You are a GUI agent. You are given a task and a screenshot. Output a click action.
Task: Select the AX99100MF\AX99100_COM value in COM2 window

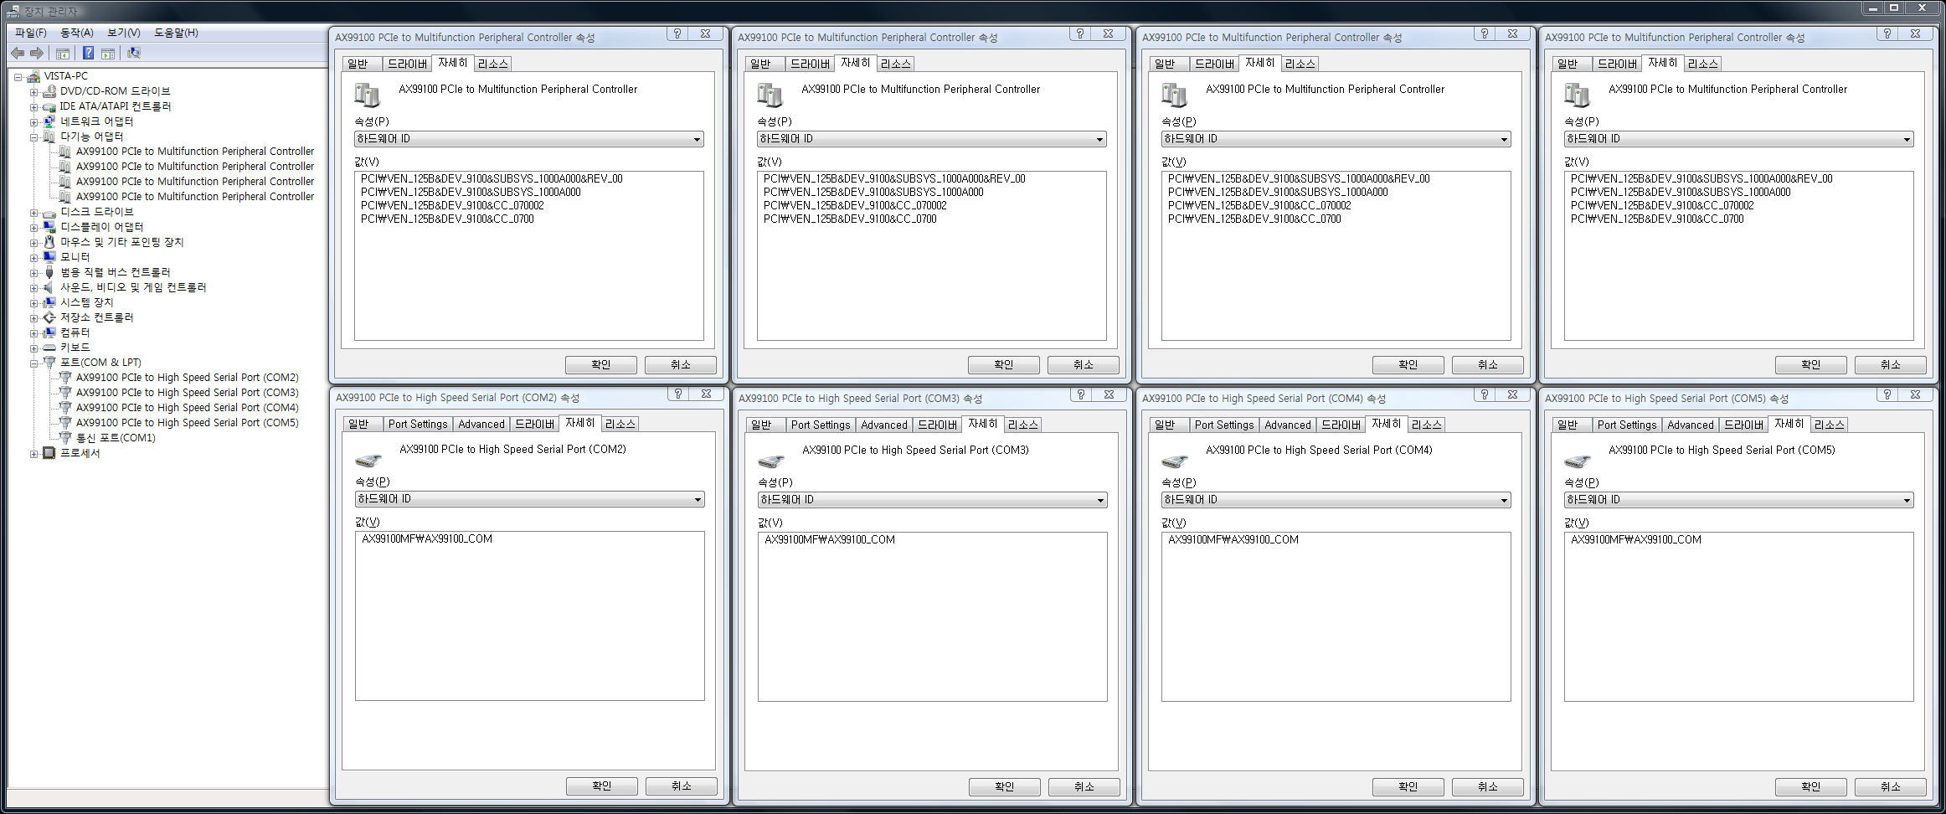coord(427,539)
